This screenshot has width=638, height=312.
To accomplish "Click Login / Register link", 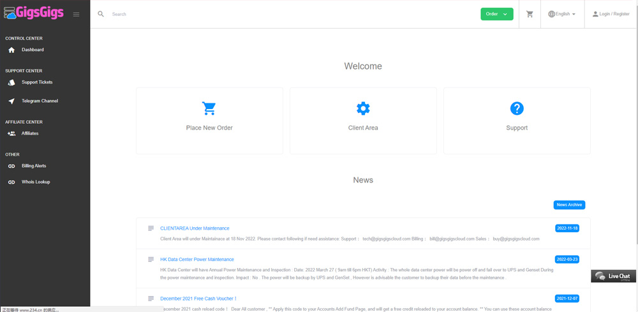I will [x=611, y=14].
